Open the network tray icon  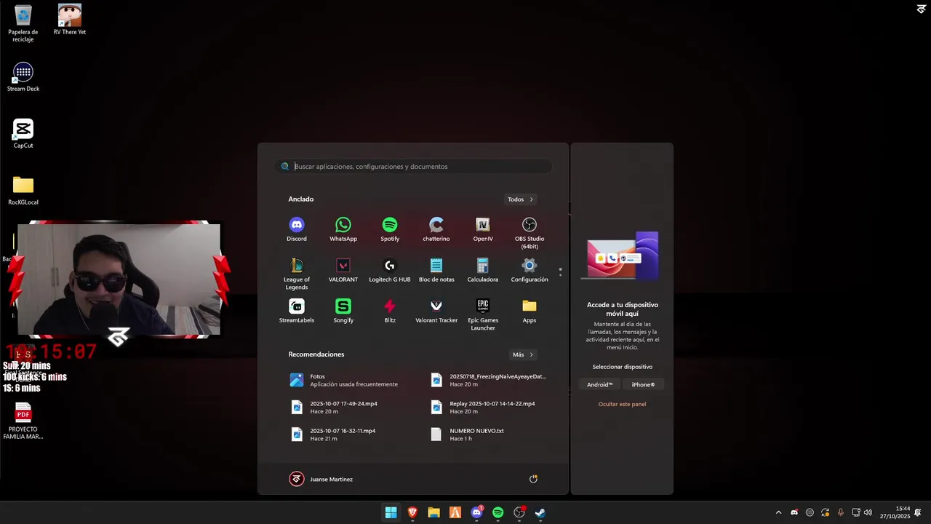click(856, 512)
